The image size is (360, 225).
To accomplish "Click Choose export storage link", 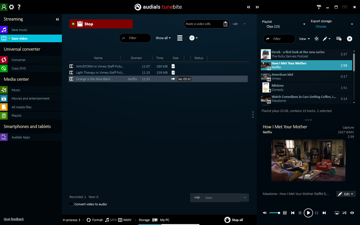I will (321, 26).
